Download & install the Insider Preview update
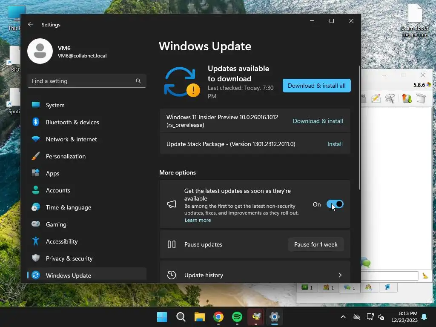The width and height of the screenshot is (436, 327). (x=318, y=121)
